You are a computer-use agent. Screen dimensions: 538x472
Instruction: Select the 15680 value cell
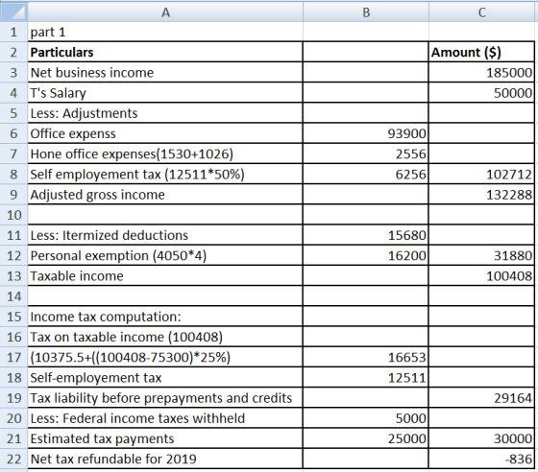366,235
